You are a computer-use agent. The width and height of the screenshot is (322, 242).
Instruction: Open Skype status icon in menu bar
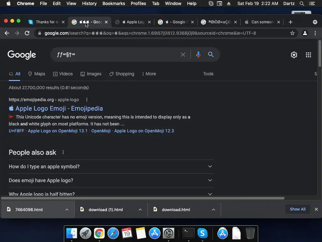tap(211, 3)
